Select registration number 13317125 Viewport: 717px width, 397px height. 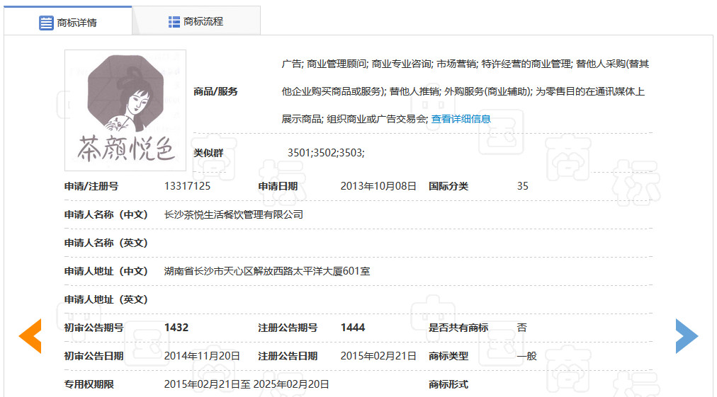coord(187,186)
